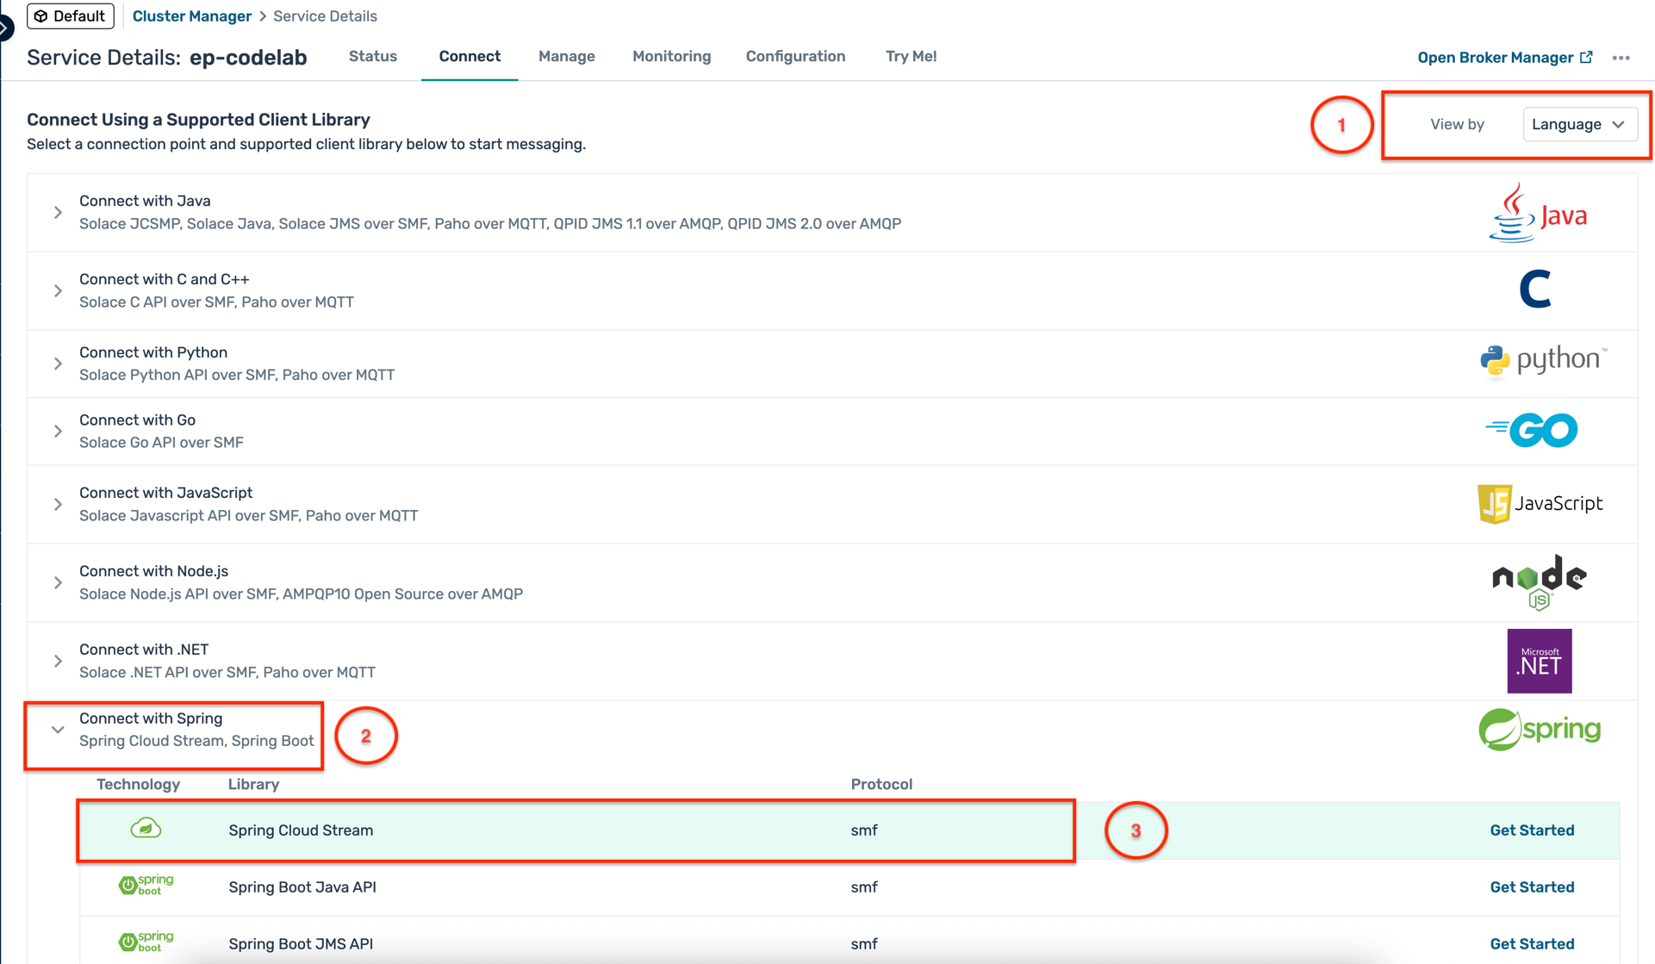
Task: Open the View by Language dropdown
Action: (x=1577, y=124)
